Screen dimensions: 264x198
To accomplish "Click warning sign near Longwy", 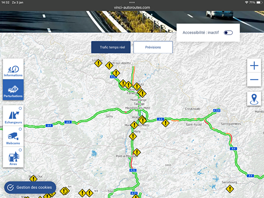I will (x=98, y=63).
